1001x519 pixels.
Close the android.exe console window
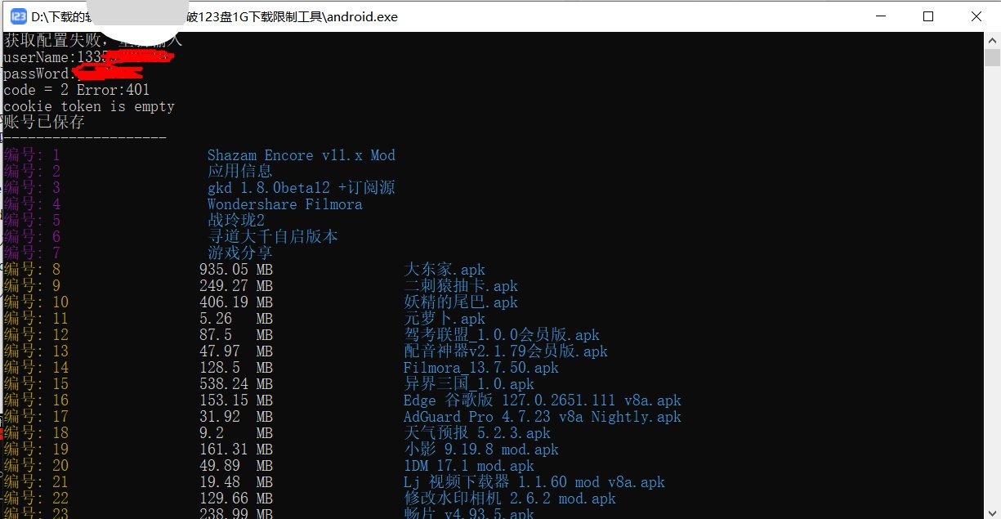click(x=976, y=16)
